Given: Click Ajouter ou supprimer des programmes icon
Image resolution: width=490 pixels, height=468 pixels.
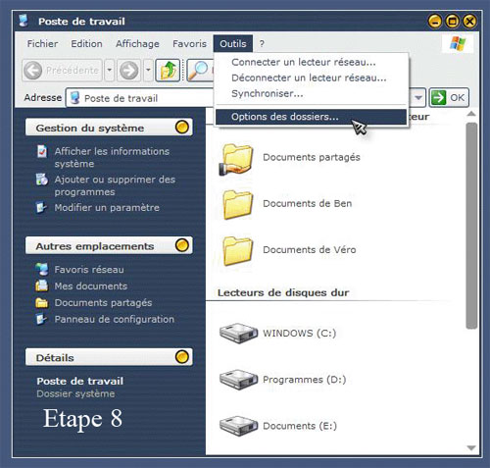Looking at the screenshot, I should [x=42, y=180].
